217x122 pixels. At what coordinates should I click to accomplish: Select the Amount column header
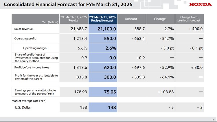131,19
